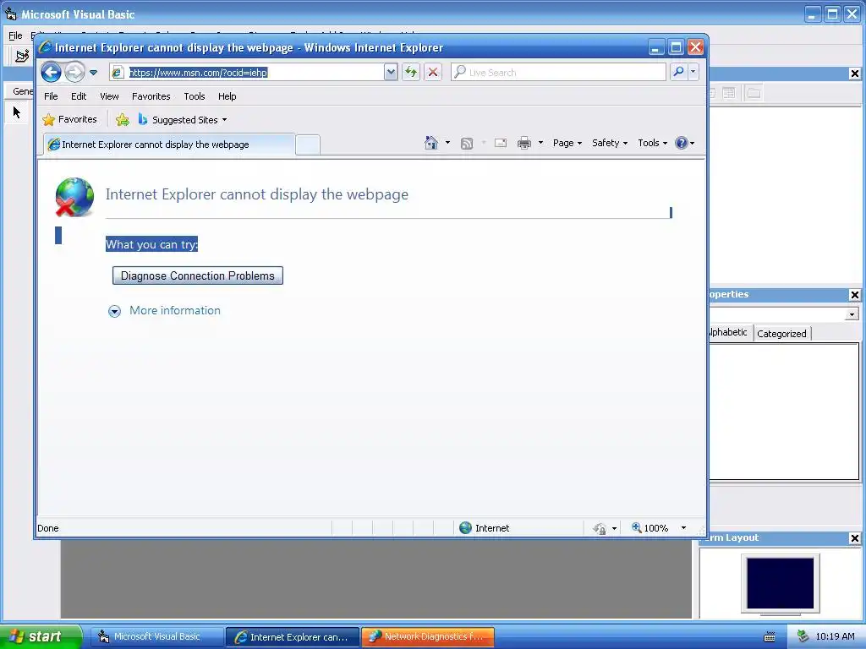Open the Internet Explorer View menu

[109, 96]
